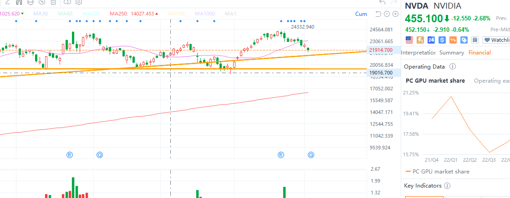Open the stock notes icon
Screen dimensions: 510x198
pos(475,40)
